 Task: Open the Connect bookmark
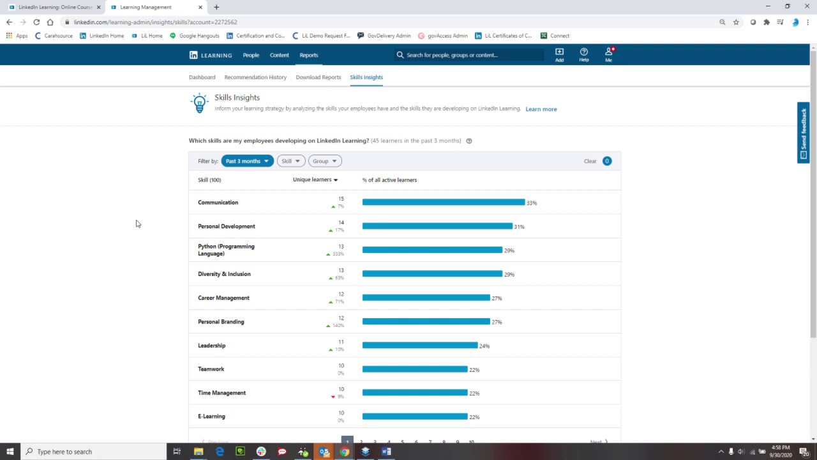pos(555,36)
